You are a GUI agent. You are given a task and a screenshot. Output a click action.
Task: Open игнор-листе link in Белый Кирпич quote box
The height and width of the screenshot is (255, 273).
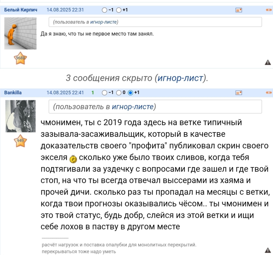tap(103, 22)
